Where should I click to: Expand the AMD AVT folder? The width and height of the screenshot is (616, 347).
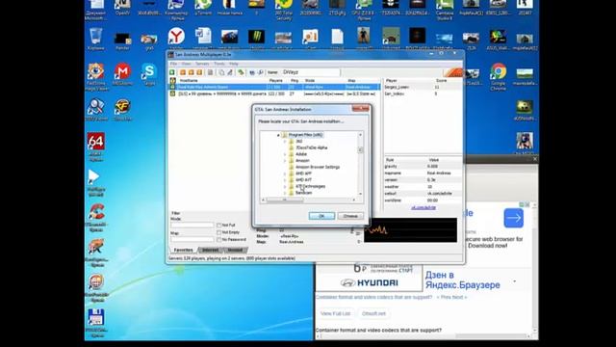(285, 180)
